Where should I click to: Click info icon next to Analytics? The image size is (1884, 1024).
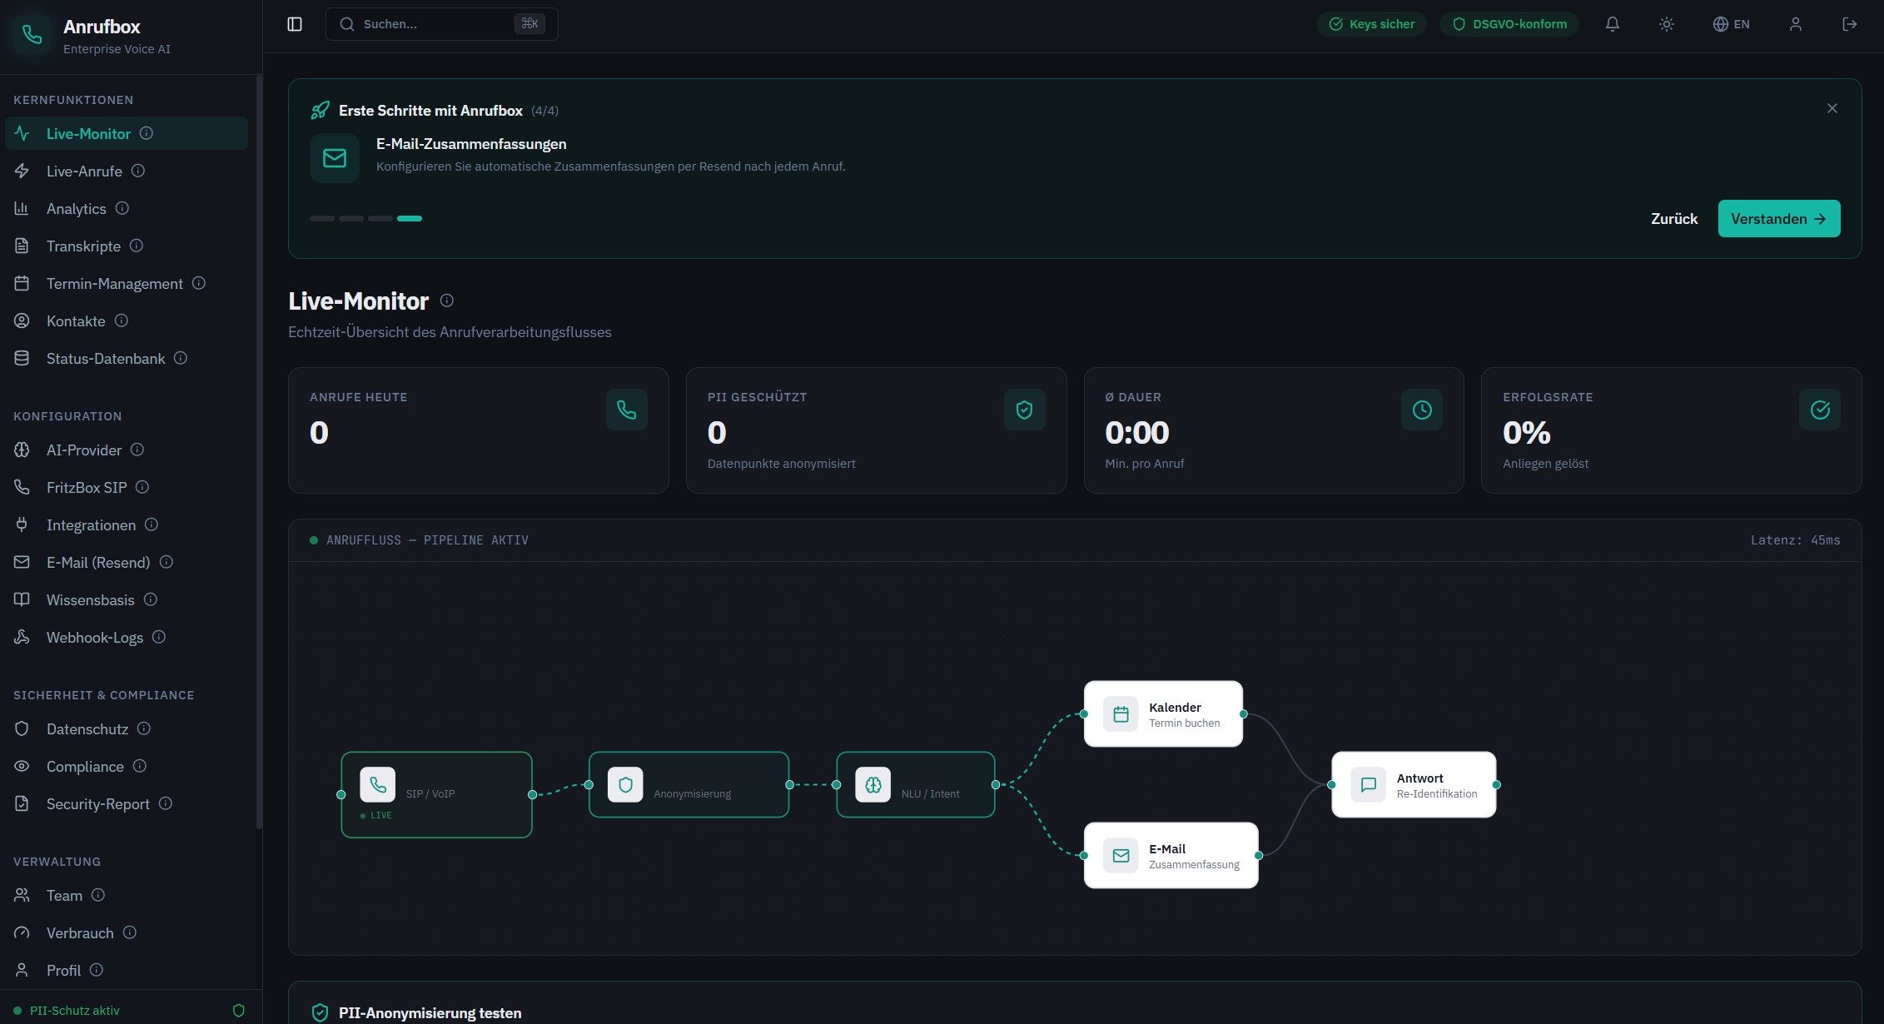click(x=122, y=208)
